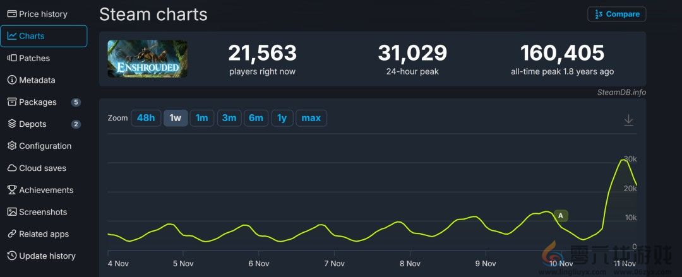Download chart data with arrow icon
The height and width of the screenshot is (277, 682).
628,120
